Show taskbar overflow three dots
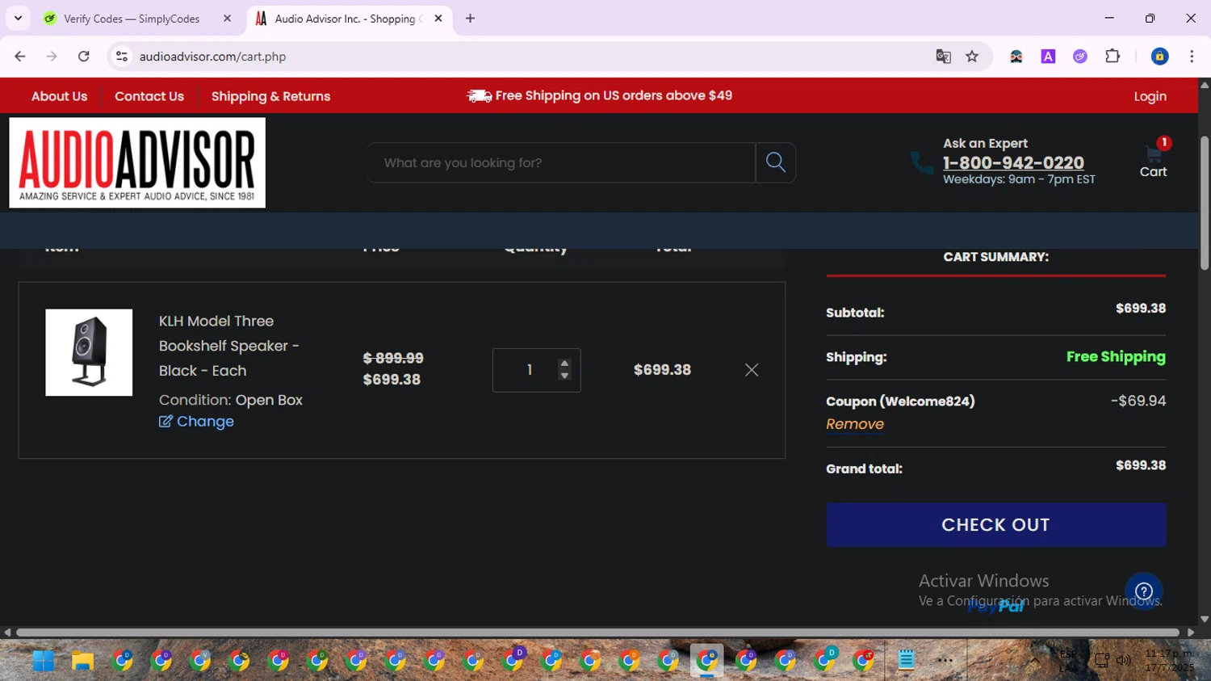Screen dimensions: 1211x681 [x=945, y=660]
